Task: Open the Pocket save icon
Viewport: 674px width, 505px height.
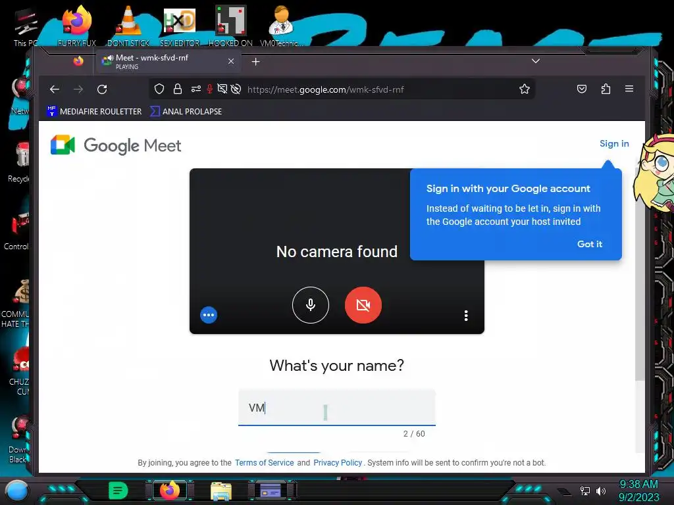Action: (x=582, y=89)
